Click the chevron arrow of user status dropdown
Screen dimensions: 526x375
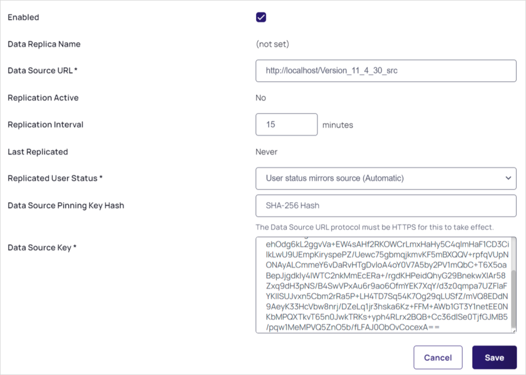508,179
